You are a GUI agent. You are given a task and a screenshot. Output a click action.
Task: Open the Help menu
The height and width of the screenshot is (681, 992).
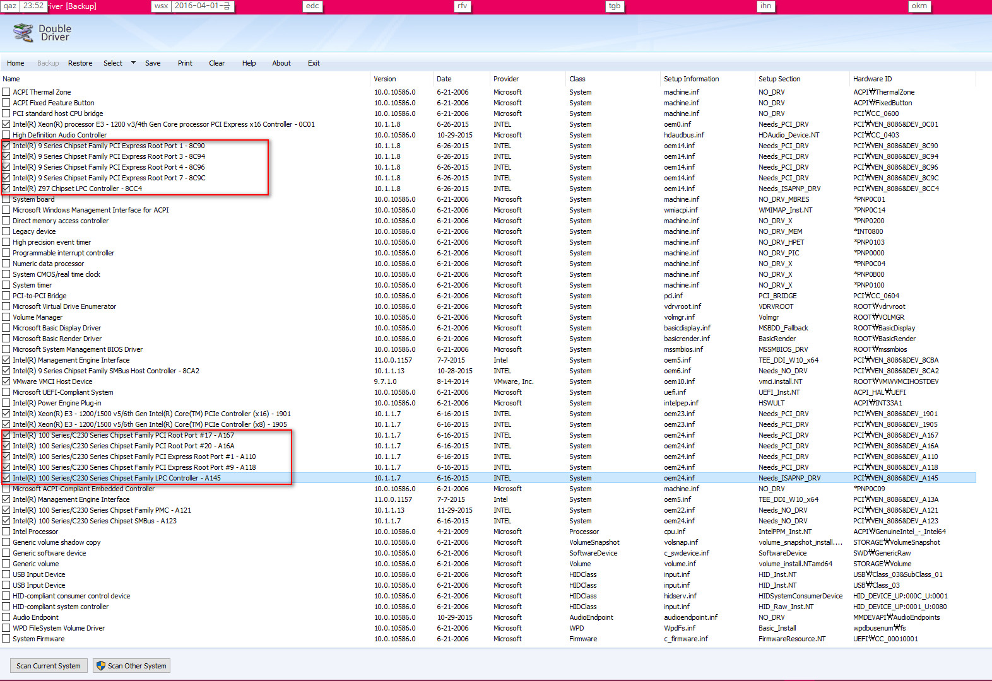click(x=249, y=63)
